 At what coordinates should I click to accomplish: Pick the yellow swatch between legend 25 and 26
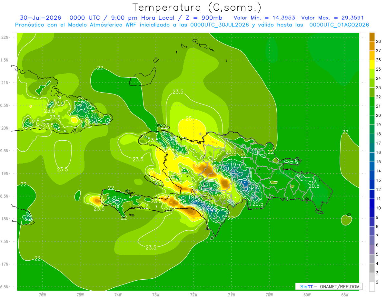(x=372, y=65)
